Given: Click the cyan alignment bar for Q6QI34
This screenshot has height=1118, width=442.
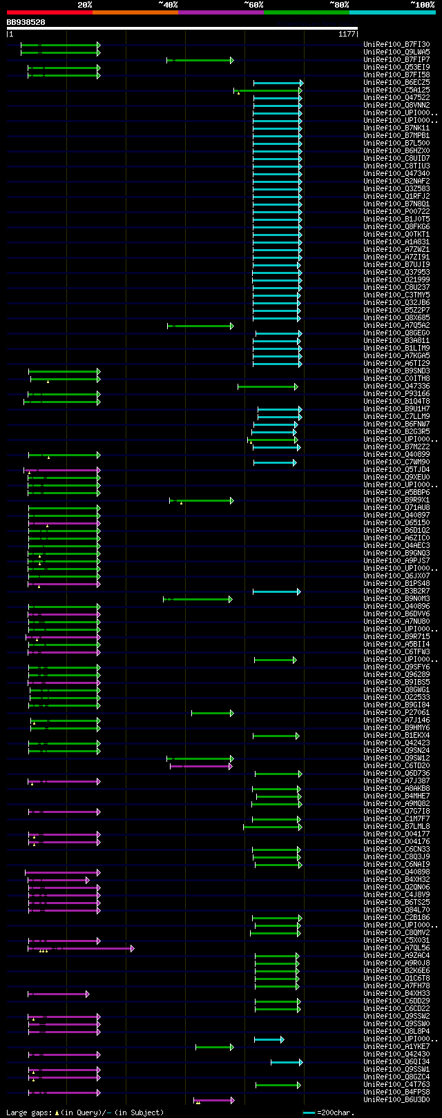Looking at the screenshot, I should click(x=287, y=1062).
